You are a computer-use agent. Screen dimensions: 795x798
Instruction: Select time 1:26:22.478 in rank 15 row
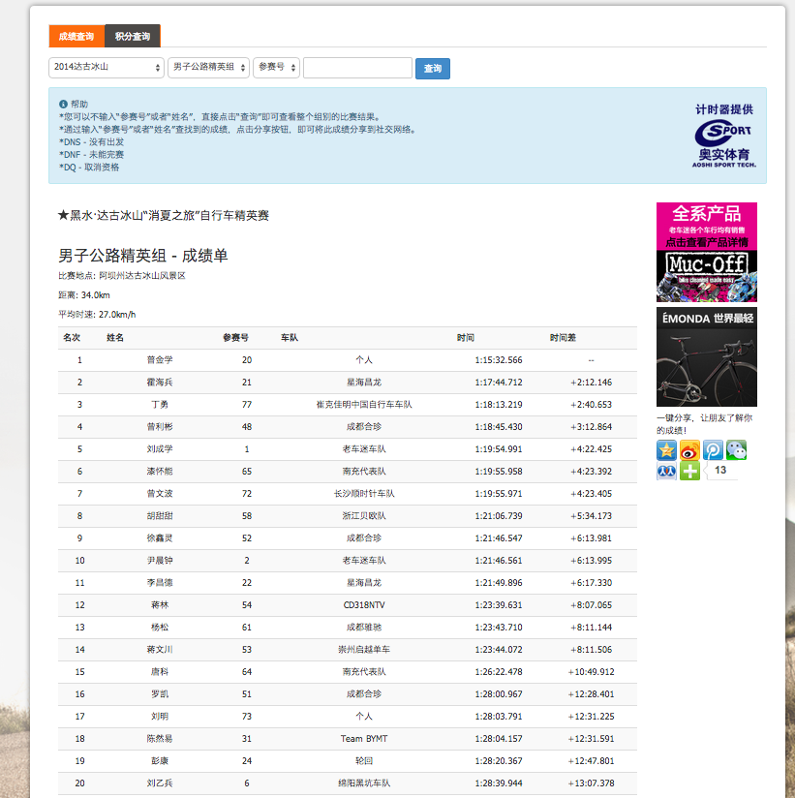499,672
